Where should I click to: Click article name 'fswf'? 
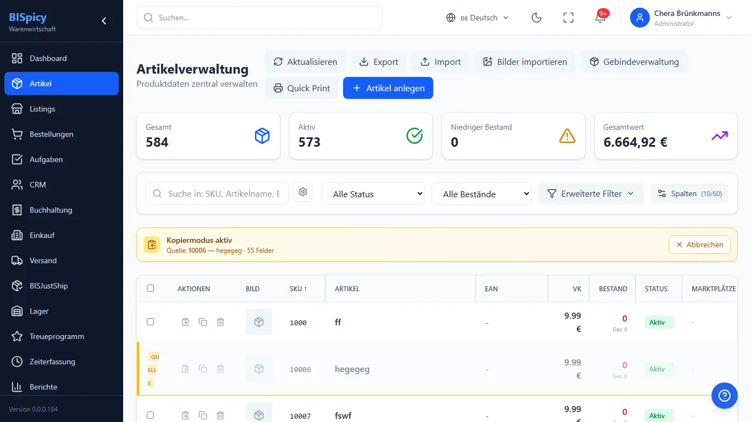pyautogui.click(x=343, y=415)
